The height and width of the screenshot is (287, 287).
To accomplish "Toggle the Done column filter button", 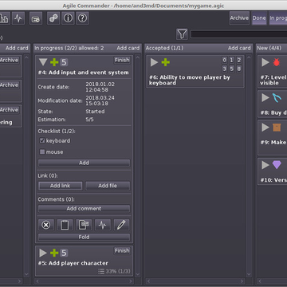I will pyautogui.click(x=259, y=18).
